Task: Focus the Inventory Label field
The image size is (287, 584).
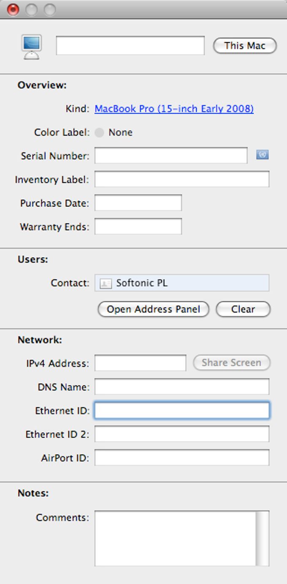Action: (182, 179)
